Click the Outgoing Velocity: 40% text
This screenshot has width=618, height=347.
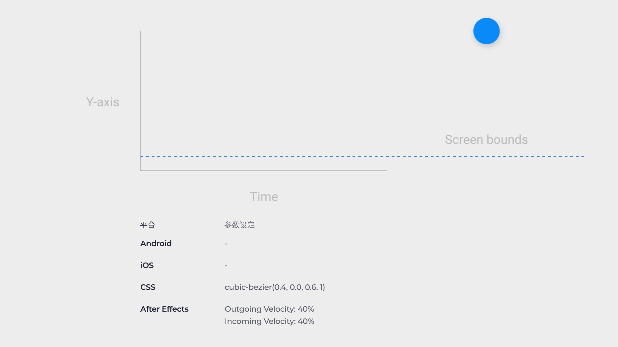pos(269,309)
